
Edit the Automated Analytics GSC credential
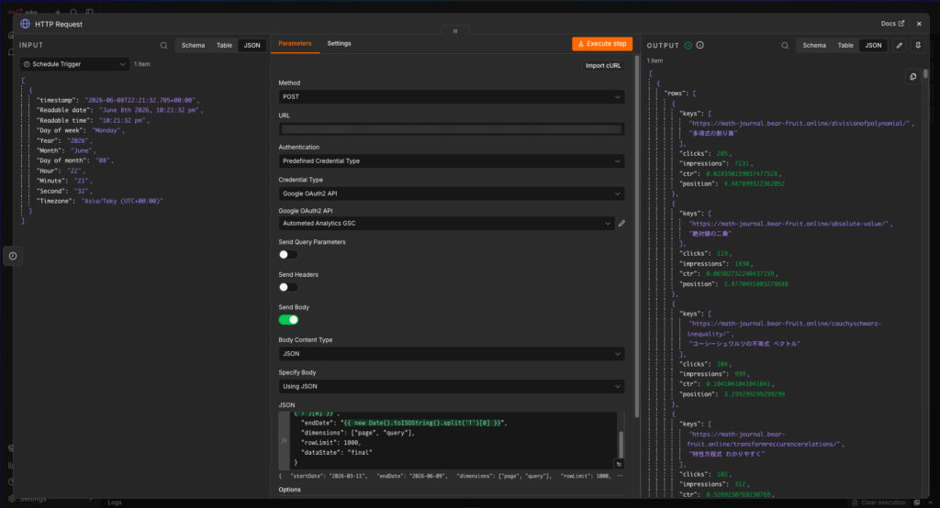[x=621, y=224]
